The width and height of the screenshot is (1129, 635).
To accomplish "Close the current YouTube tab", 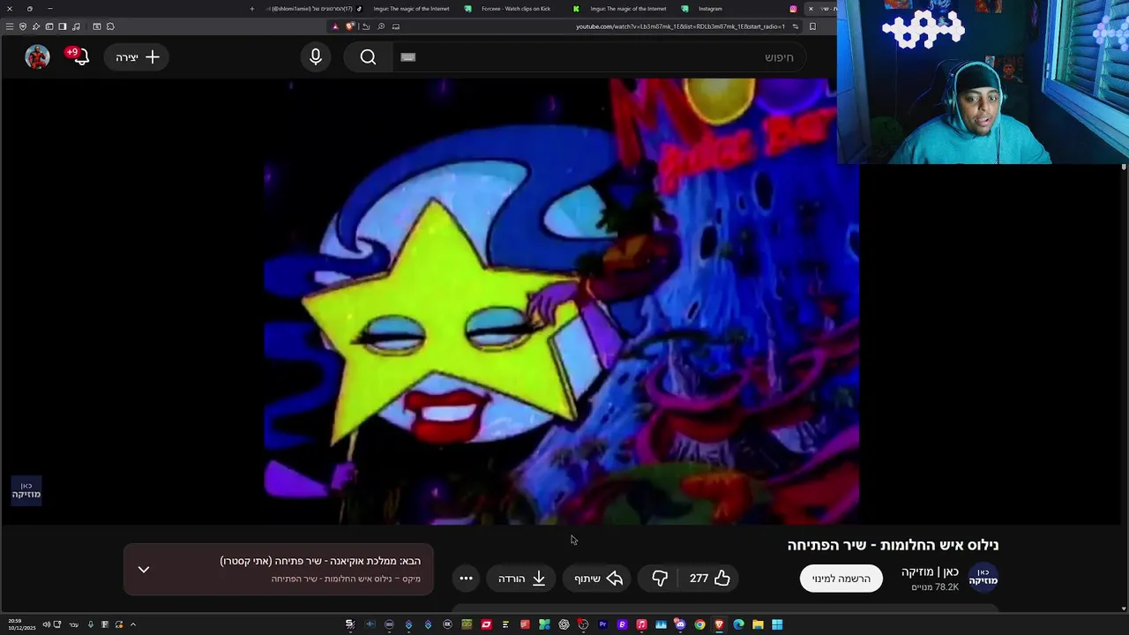I will [x=811, y=9].
